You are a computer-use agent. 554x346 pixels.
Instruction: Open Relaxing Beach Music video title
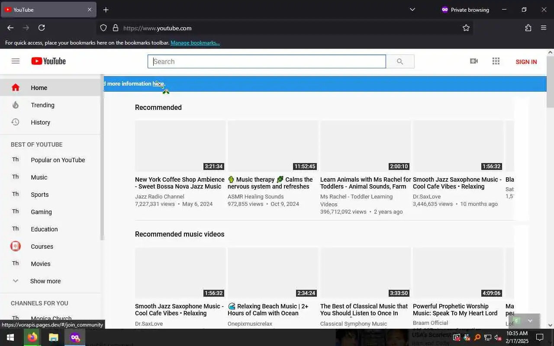[268, 310]
